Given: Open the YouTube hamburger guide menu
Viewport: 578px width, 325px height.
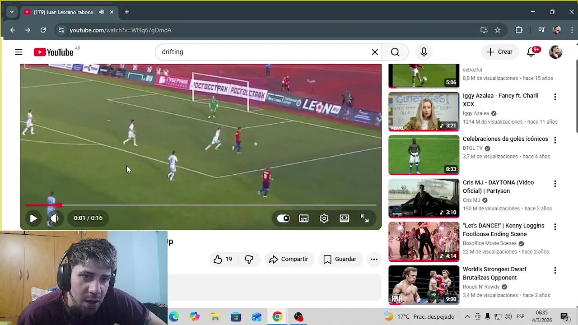Looking at the screenshot, I should pyautogui.click(x=19, y=52).
